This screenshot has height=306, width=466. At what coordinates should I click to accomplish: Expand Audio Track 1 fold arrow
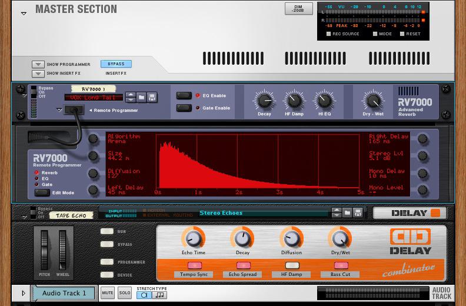pyautogui.click(x=24, y=293)
